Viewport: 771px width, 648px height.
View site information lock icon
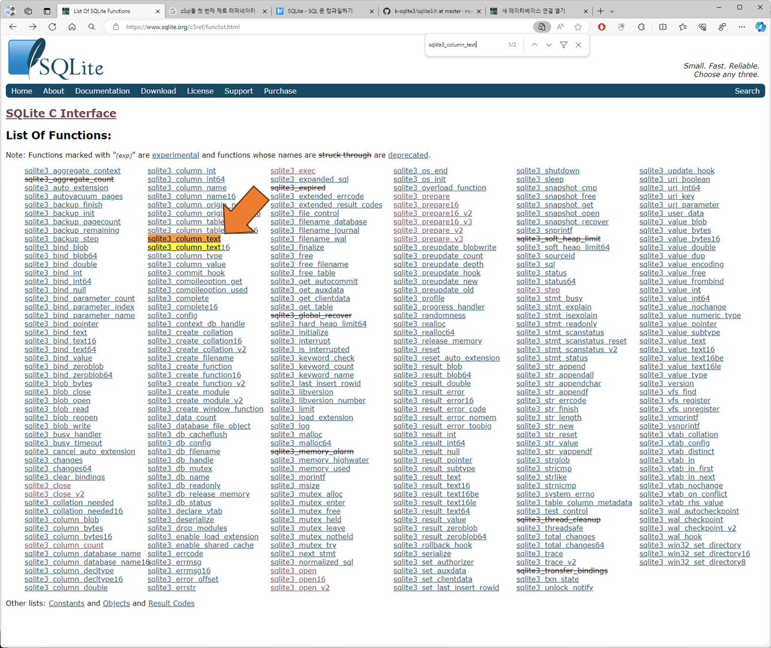tap(116, 27)
